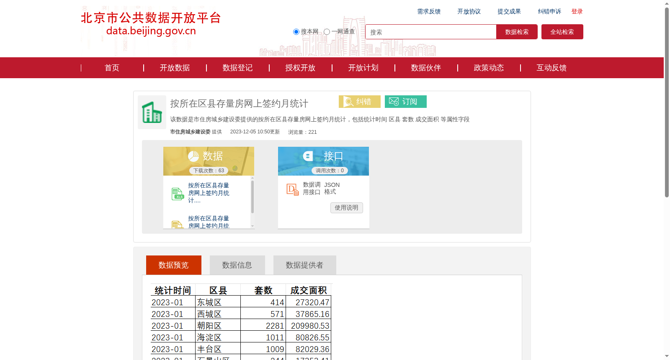Click the 209980.53 table cell

click(309, 325)
